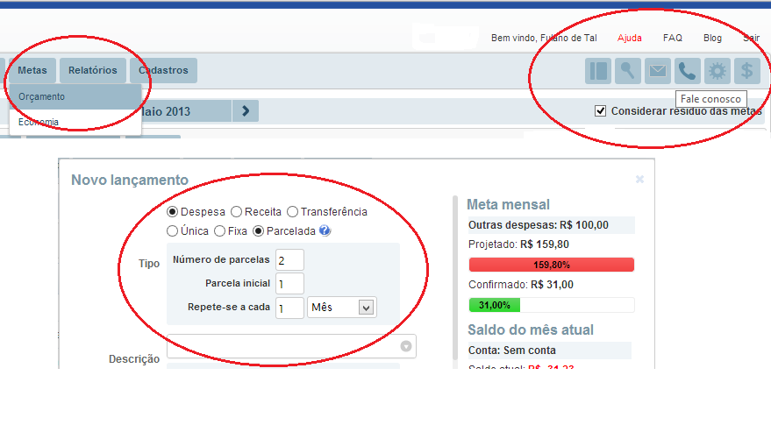Open the Relatórios menu tab

92,70
